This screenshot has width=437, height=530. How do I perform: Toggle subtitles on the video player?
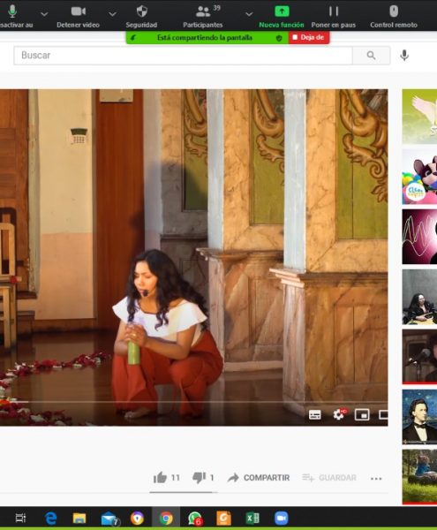click(315, 415)
